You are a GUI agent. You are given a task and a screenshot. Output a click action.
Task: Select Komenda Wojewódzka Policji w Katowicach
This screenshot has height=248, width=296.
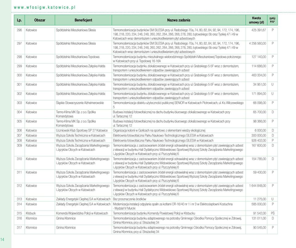(x=82, y=214)
